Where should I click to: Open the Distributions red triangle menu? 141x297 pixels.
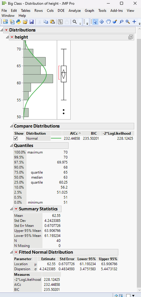(x=7, y=30)
